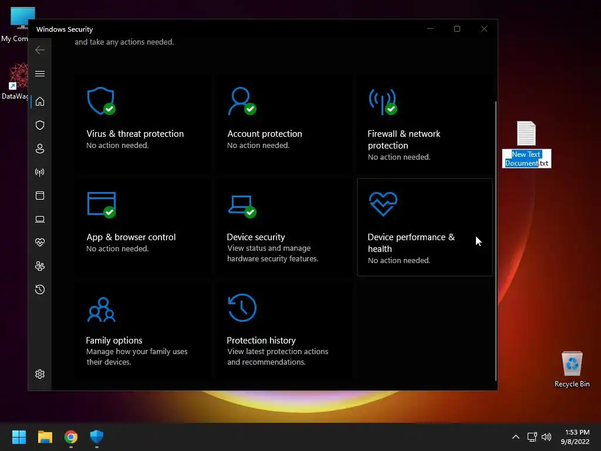601x451 pixels.
Task: Open App & browser control sidebar icon
Action: pos(40,196)
